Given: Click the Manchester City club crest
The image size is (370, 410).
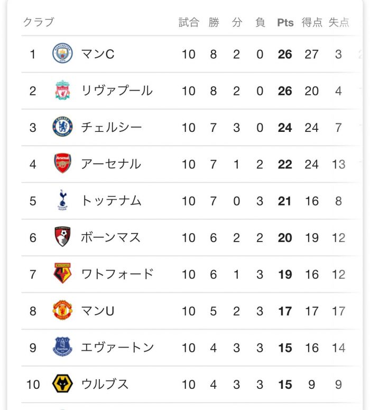Looking at the screenshot, I should [62, 54].
